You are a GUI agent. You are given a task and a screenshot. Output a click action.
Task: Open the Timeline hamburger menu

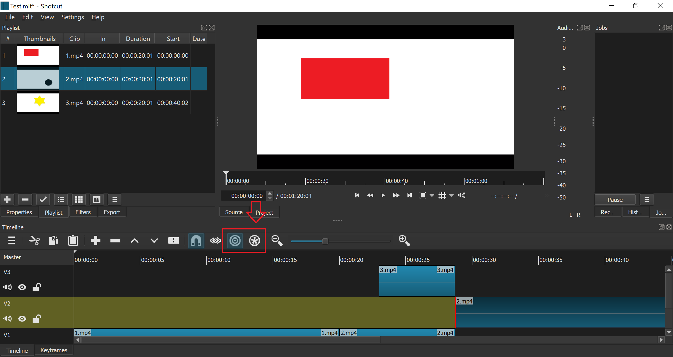click(x=11, y=240)
